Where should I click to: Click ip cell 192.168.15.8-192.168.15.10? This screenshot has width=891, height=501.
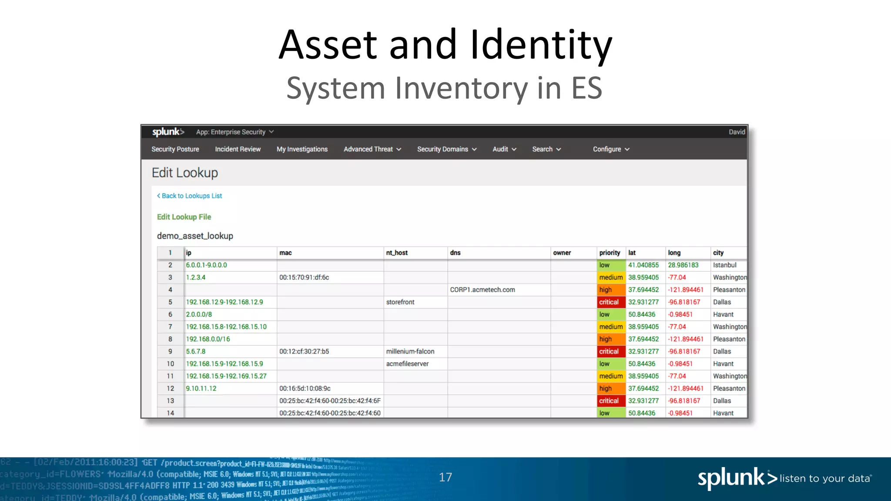231,327
